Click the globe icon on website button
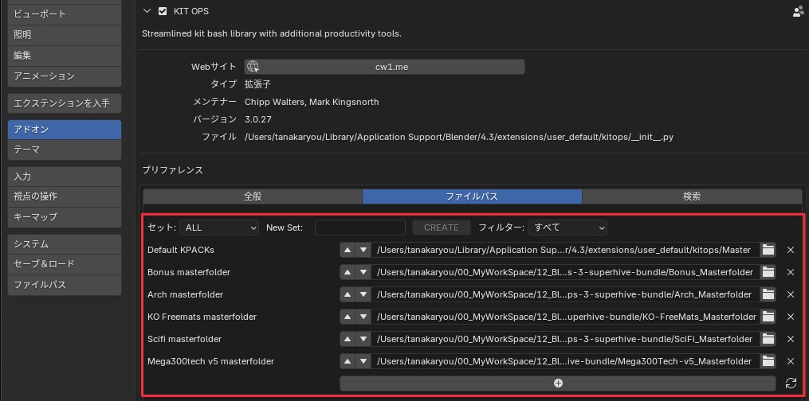Viewport: 809px width, 401px height. [x=253, y=66]
